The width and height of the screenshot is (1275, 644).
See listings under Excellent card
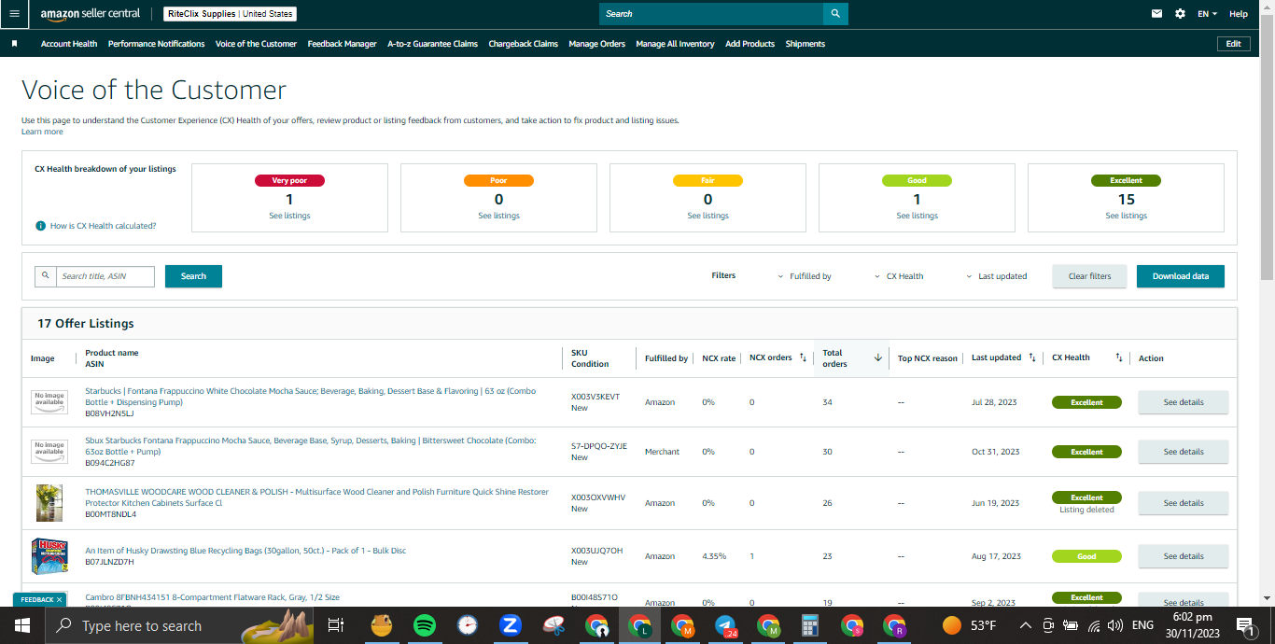coord(1126,216)
